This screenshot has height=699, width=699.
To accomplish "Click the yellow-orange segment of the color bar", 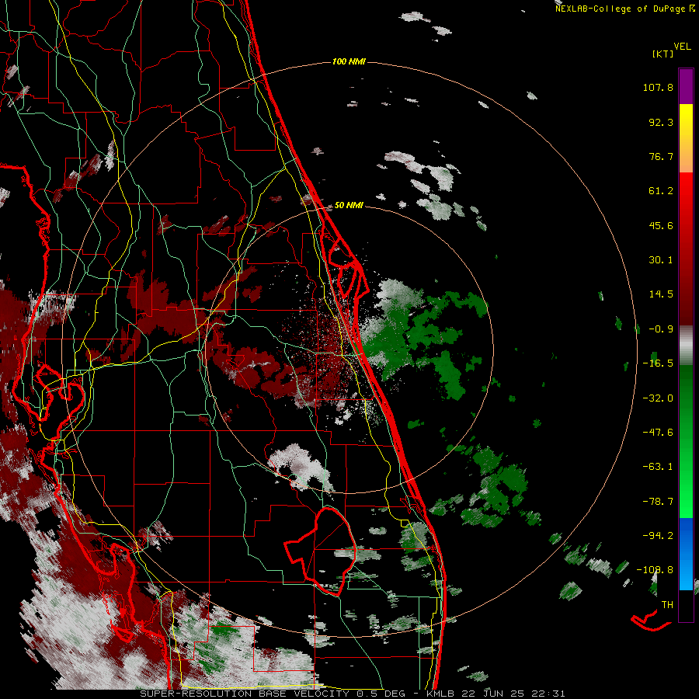I will tap(686, 138).
